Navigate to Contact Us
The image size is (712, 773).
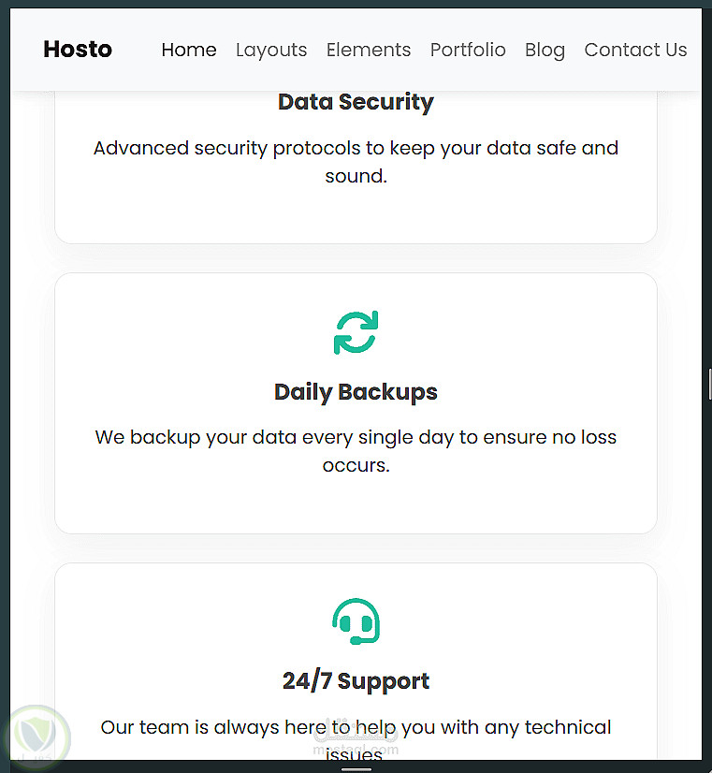pyautogui.click(x=635, y=51)
